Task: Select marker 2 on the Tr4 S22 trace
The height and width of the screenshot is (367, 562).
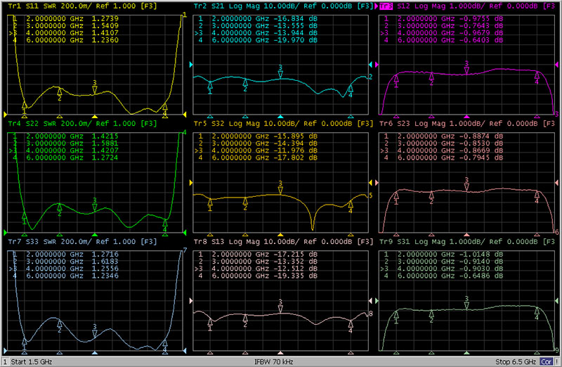Action: [60, 208]
